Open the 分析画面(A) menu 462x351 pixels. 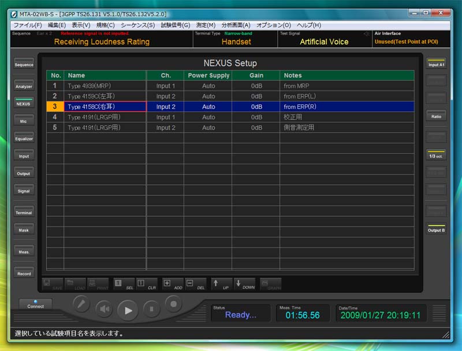236,25
